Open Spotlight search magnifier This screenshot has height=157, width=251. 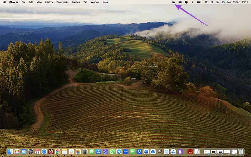point(212,2)
